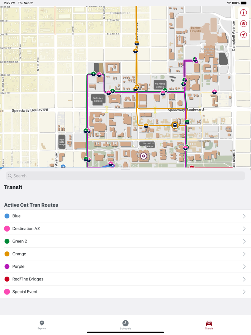Click the Transit heading text
Image resolution: width=251 pixels, height=335 pixels.
(x=13, y=187)
